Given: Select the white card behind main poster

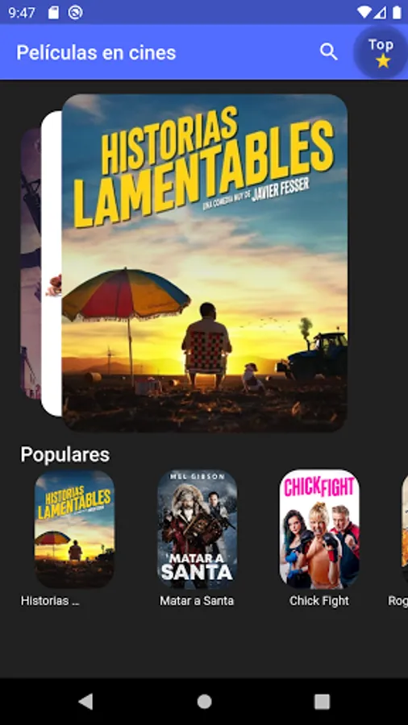Looking at the screenshot, I should coord(52,263).
